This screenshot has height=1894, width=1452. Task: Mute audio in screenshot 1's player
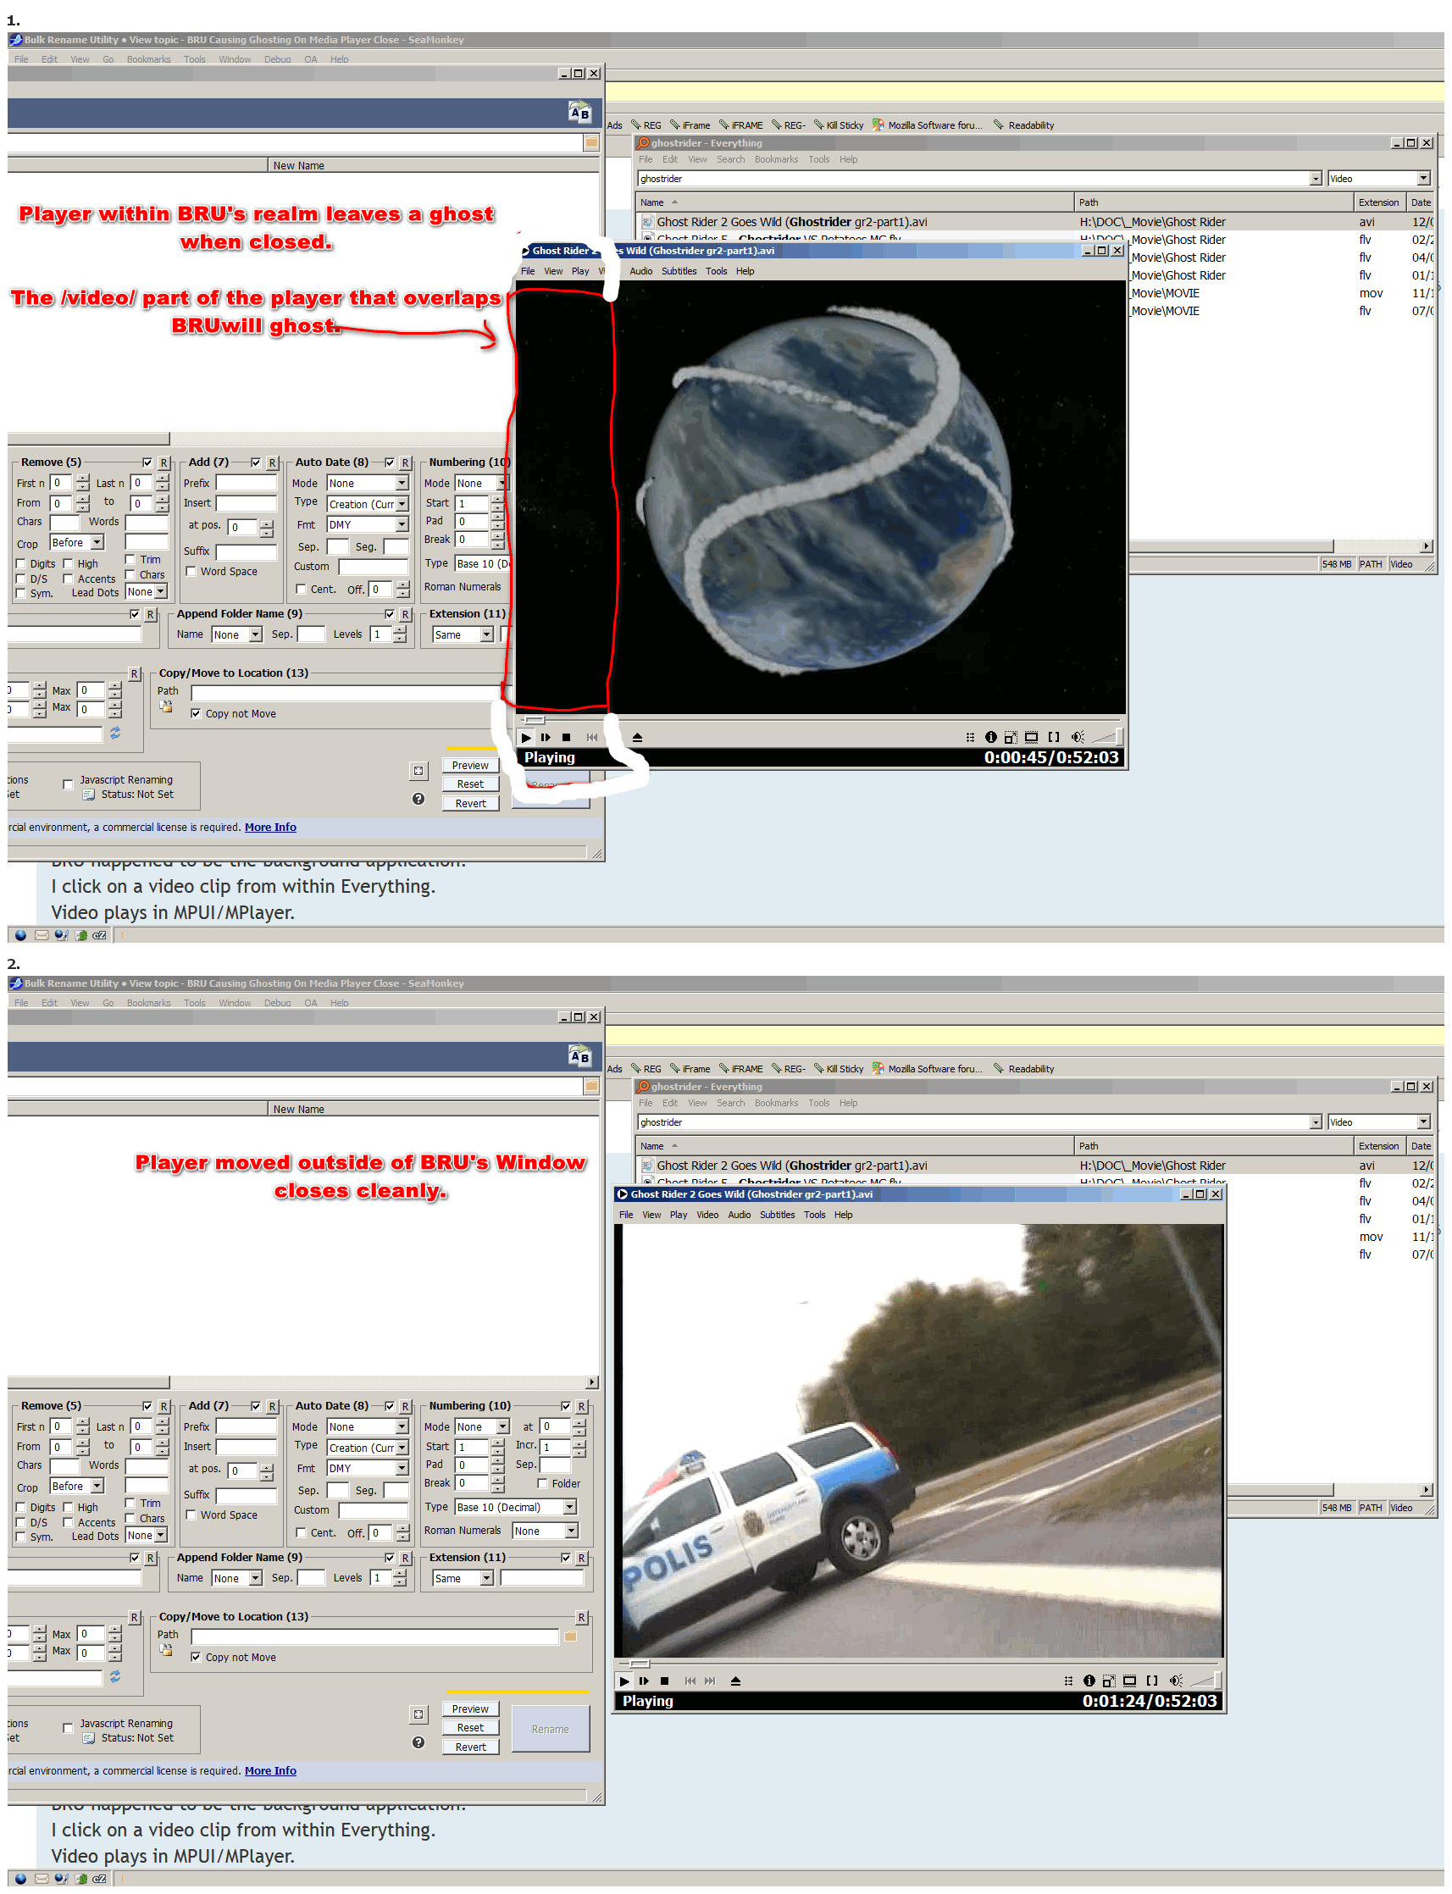(x=1077, y=737)
